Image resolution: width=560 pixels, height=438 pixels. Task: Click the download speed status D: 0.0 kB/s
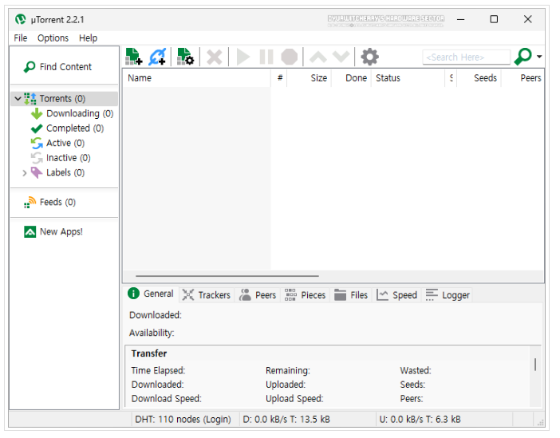tap(307, 420)
